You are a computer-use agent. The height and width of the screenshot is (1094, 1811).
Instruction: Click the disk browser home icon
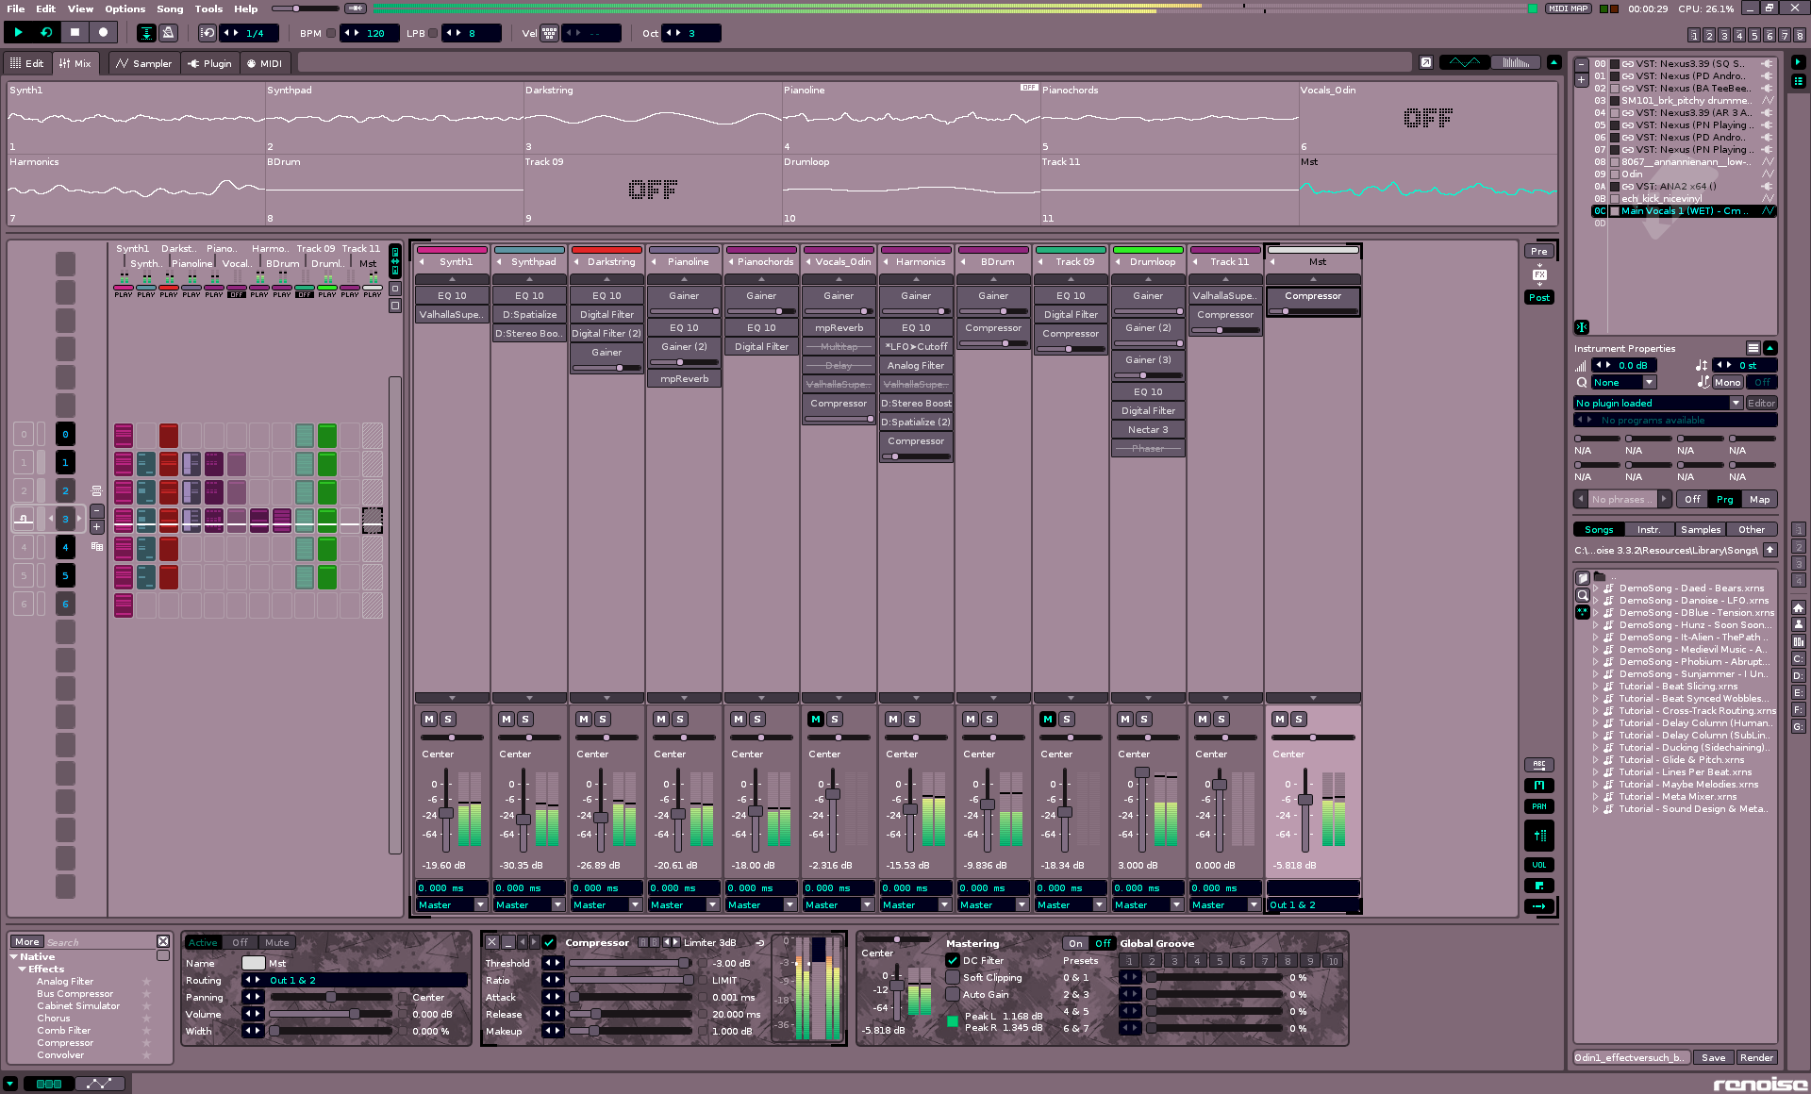(1798, 608)
